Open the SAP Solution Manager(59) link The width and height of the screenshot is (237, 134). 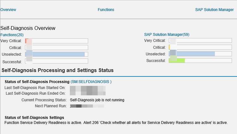click(x=167, y=34)
